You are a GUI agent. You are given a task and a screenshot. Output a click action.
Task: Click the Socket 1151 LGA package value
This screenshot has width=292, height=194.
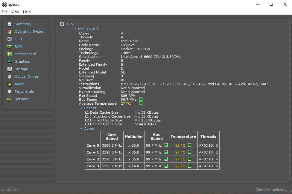click(x=136, y=49)
